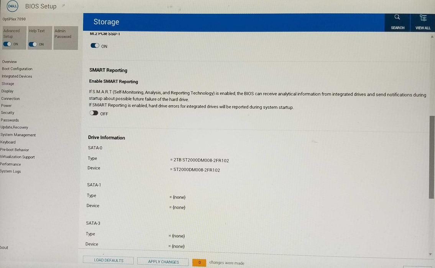Click Load Defaults button

[108, 260]
